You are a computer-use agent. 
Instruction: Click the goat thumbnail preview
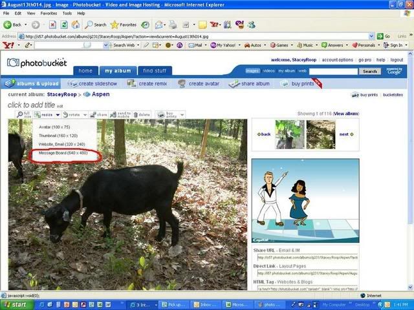tap(290, 134)
